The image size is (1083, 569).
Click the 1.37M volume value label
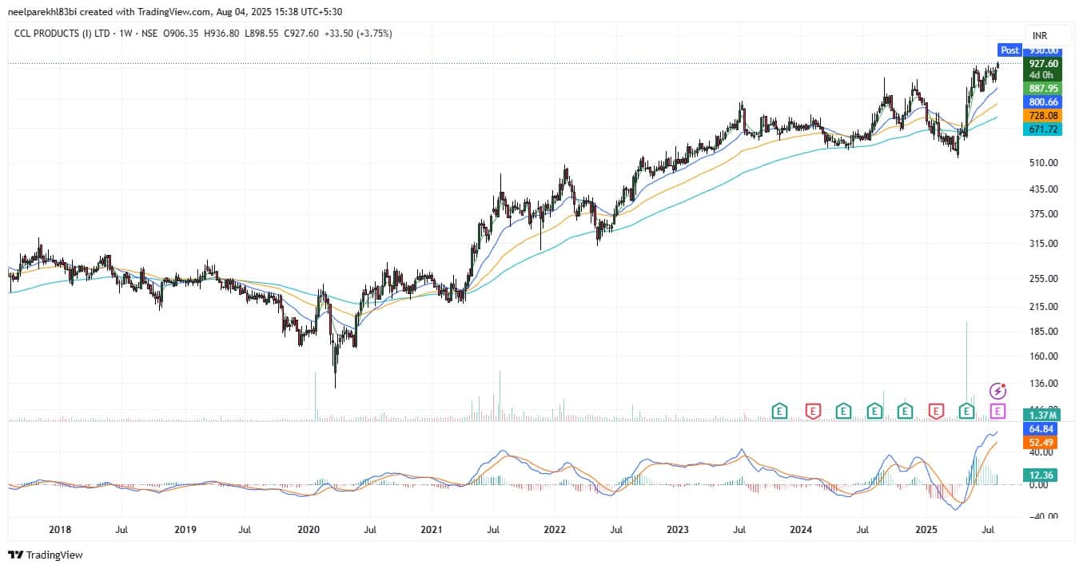coord(1044,415)
